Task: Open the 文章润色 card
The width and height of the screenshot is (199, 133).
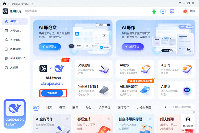Action: click(93, 69)
